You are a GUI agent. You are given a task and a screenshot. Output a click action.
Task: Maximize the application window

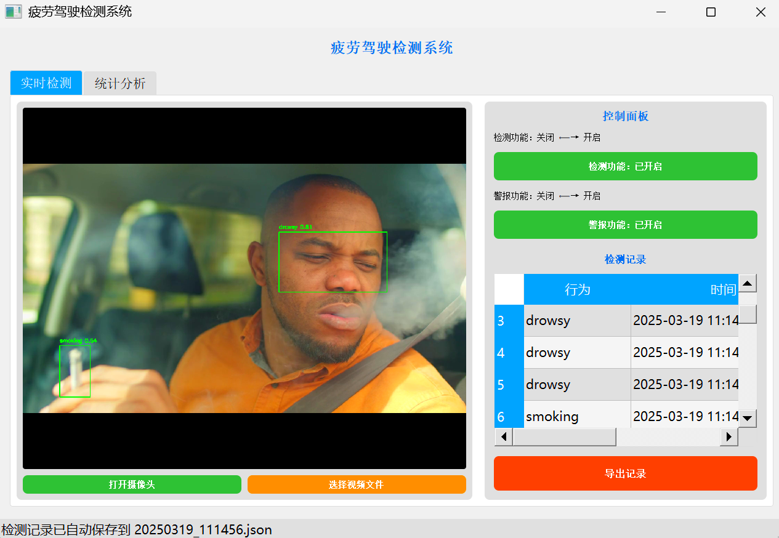coord(711,12)
